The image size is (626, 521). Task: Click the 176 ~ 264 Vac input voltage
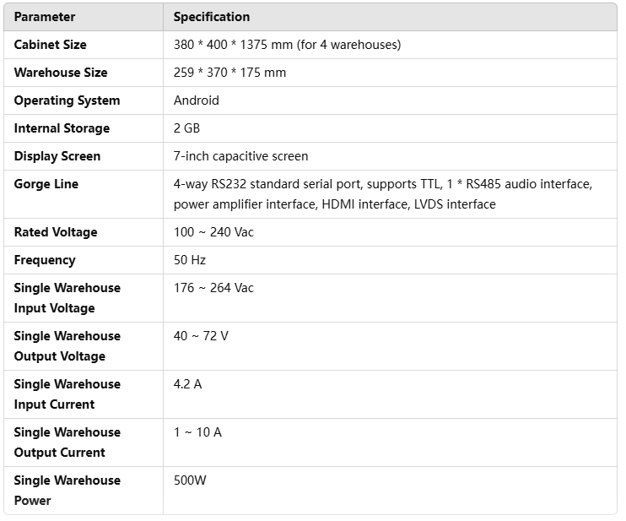click(213, 288)
